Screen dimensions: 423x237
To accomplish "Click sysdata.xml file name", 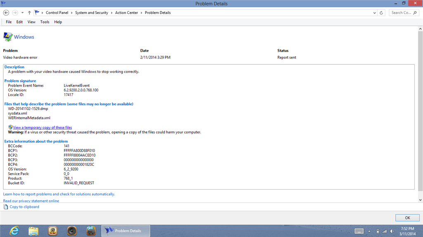I will 17,113.
